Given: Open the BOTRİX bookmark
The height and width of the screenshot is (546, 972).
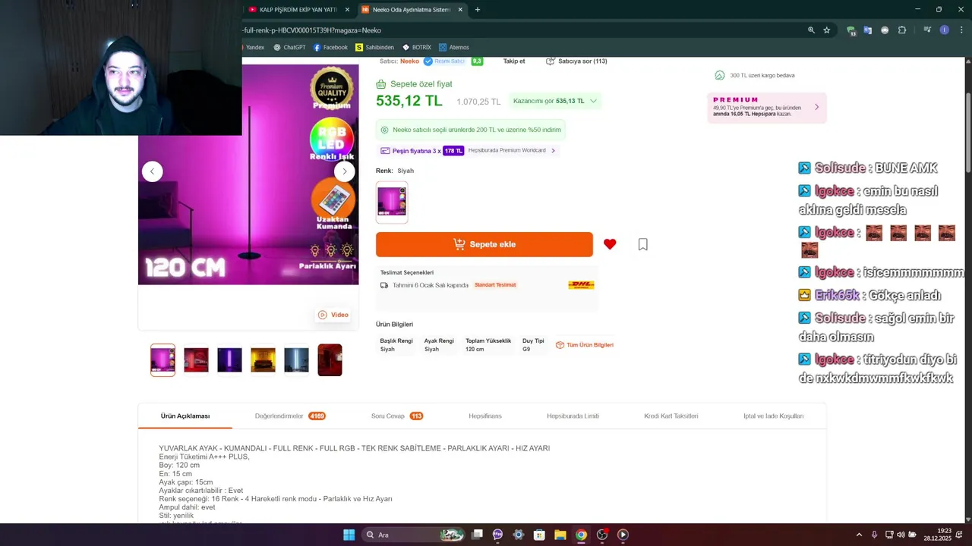Looking at the screenshot, I should tap(417, 47).
